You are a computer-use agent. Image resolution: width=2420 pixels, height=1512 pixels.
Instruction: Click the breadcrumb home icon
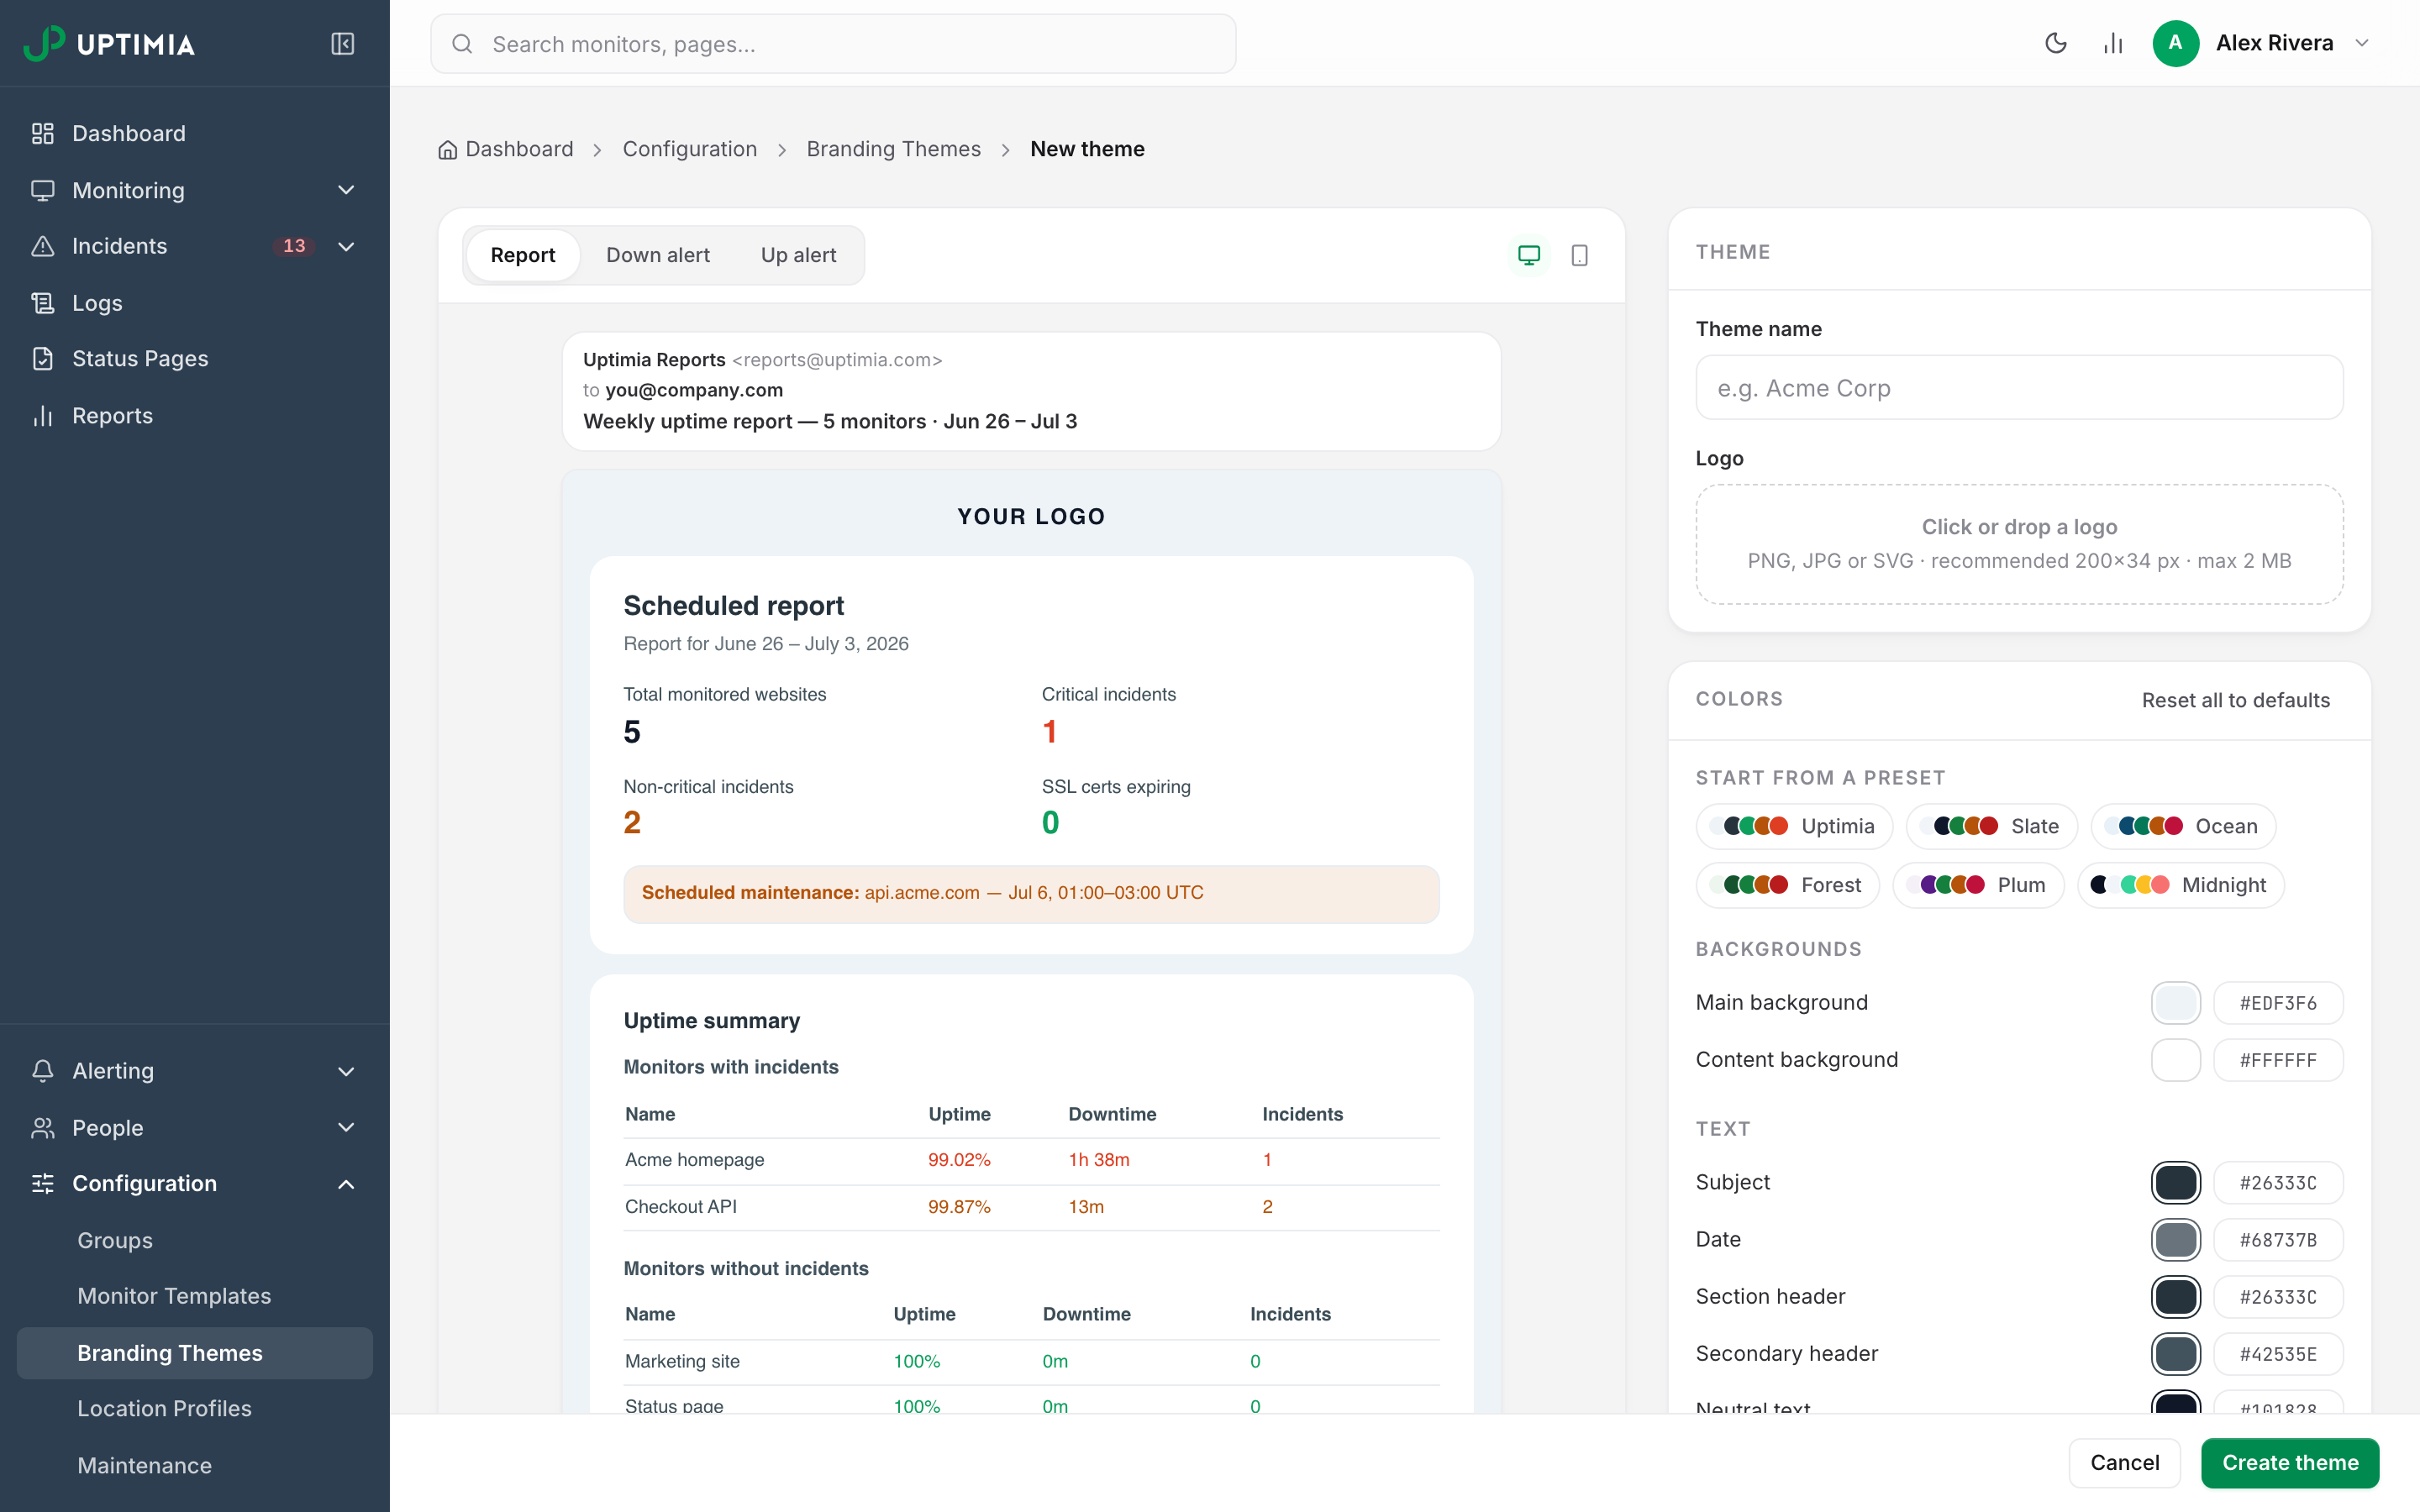[448, 149]
